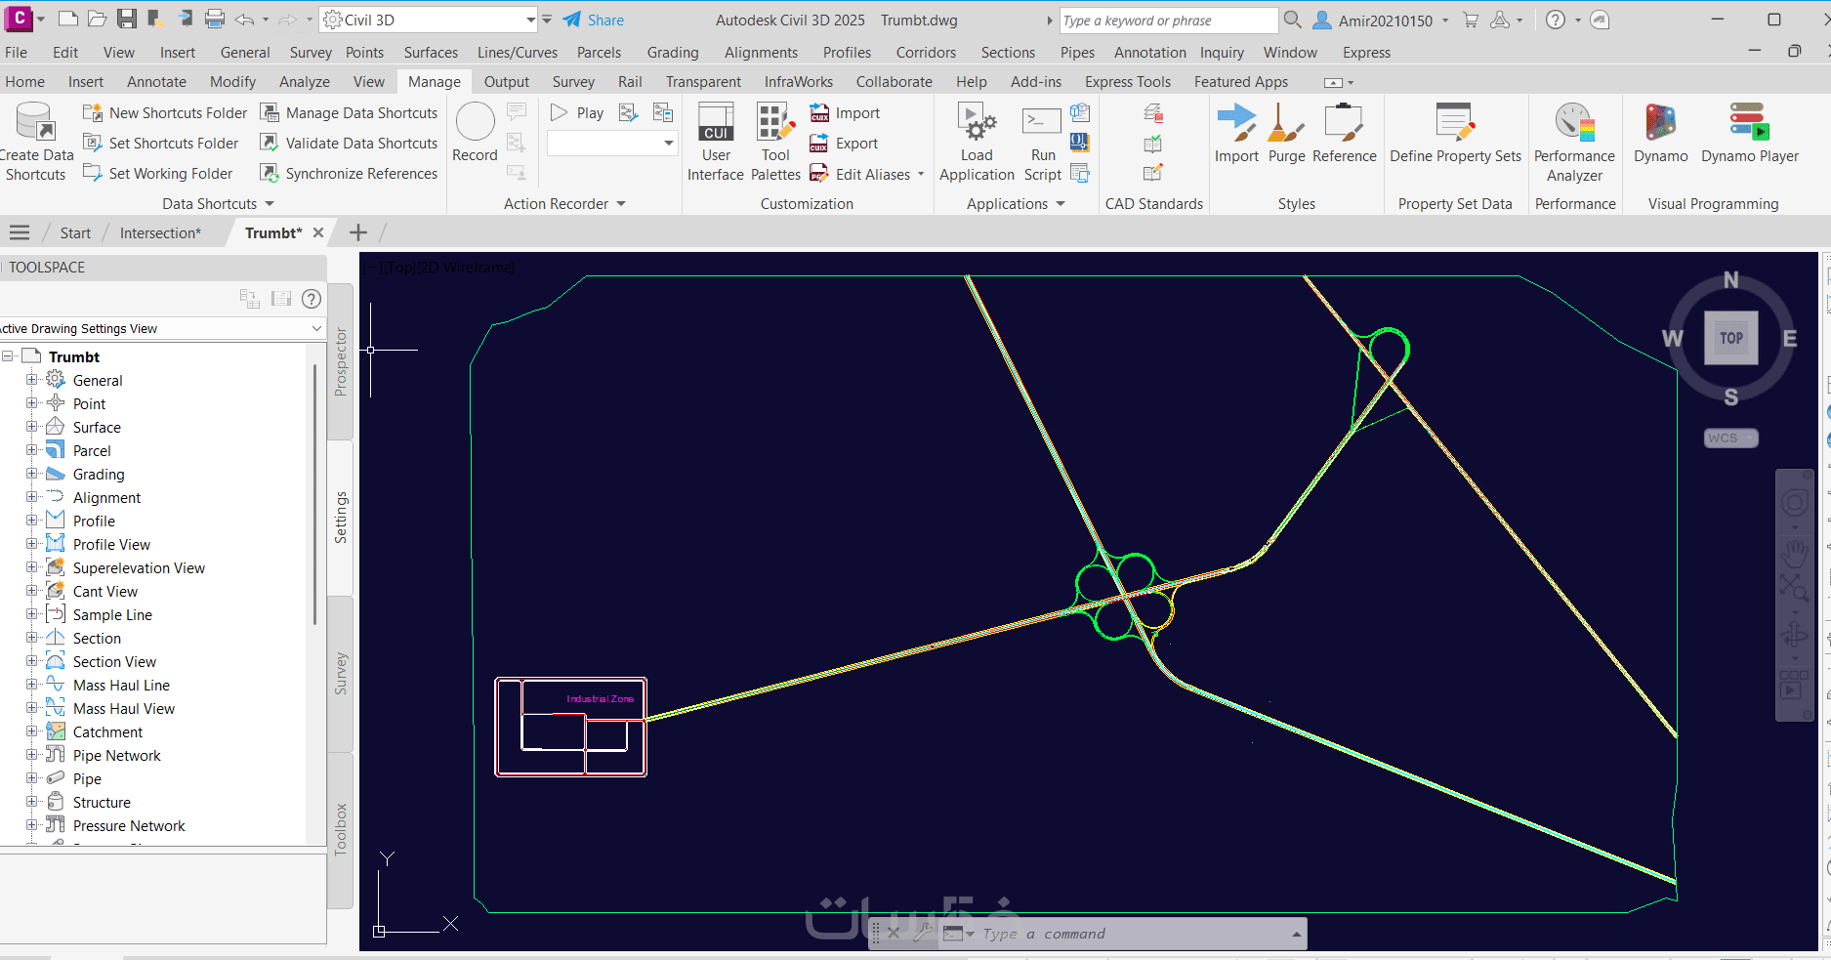
Task: Open Edit Aliases tool
Action: click(x=860, y=174)
